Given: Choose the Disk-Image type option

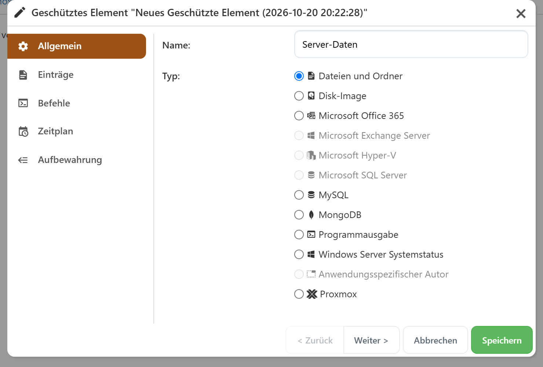Looking at the screenshot, I should pyautogui.click(x=299, y=96).
